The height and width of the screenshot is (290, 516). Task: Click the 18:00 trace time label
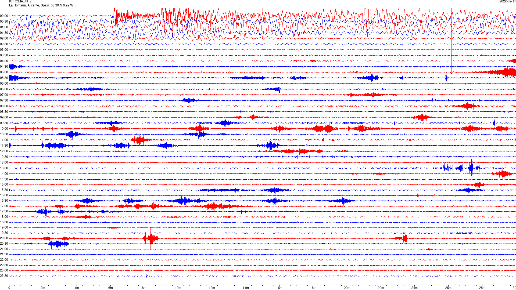coord(4,217)
